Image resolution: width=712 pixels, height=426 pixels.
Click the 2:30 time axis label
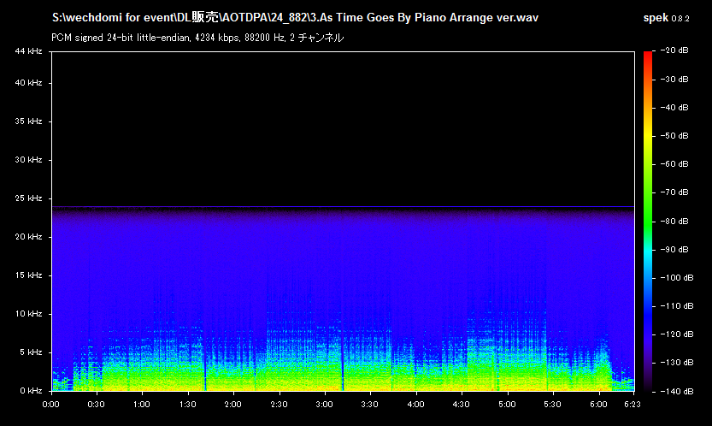[x=279, y=405]
